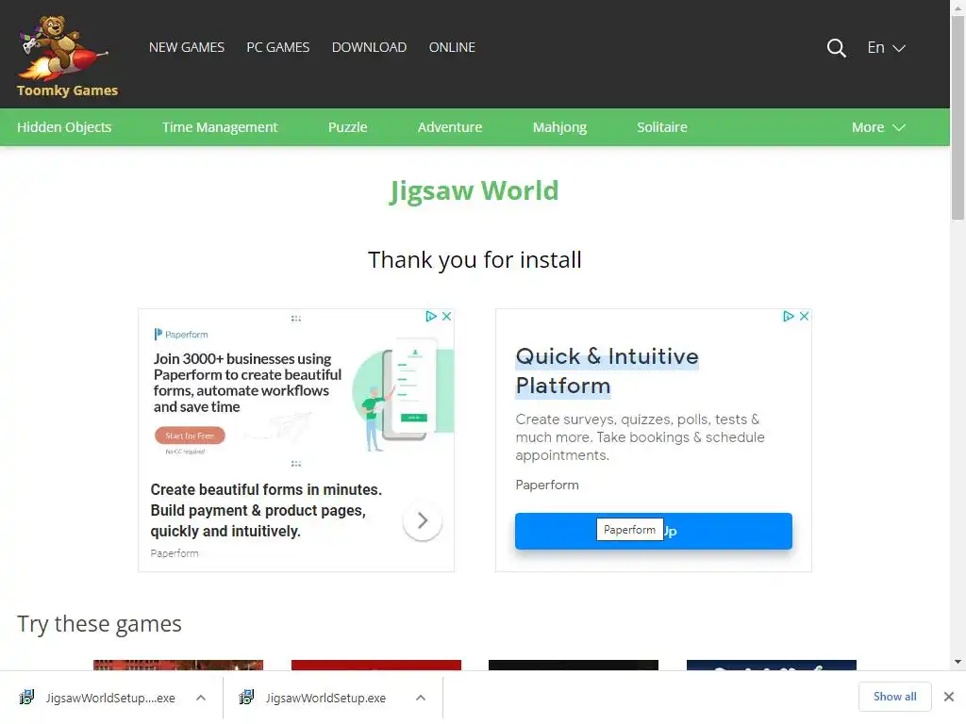The height and width of the screenshot is (724, 966).
Task: Close the right Quick & Intuitive Platform ad
Action: click(x=804, y=317)
